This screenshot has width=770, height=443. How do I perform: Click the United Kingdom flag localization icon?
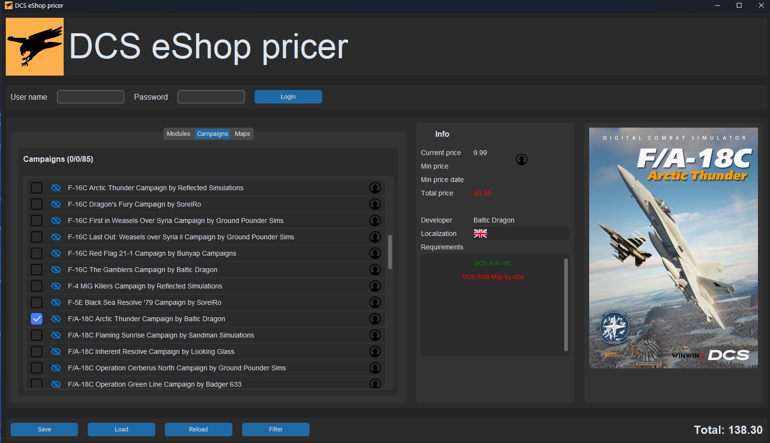pyautogui.click(x=480, y=234)
